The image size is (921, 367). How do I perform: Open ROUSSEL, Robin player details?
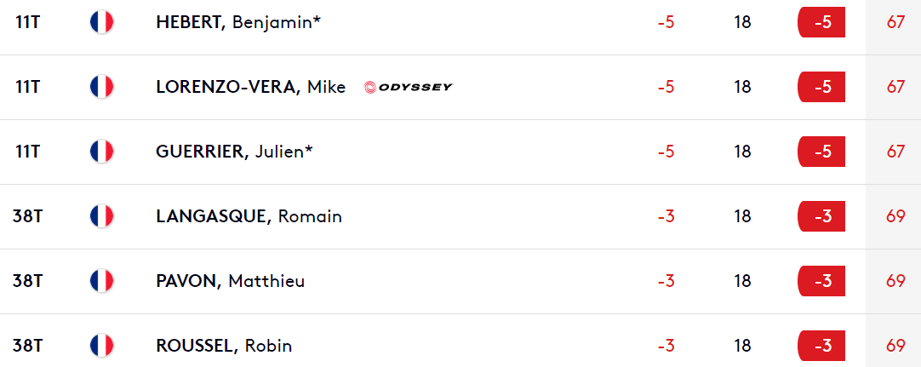coord(224,345)
